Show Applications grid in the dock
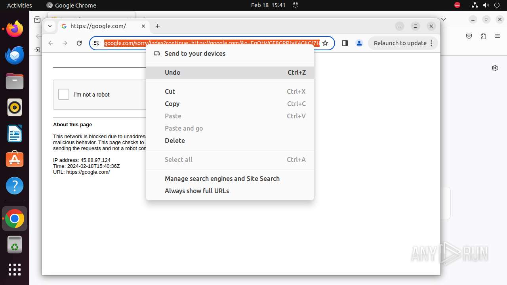Image resolution: width=507 pixels, height=285 pixels. point(15,270)
